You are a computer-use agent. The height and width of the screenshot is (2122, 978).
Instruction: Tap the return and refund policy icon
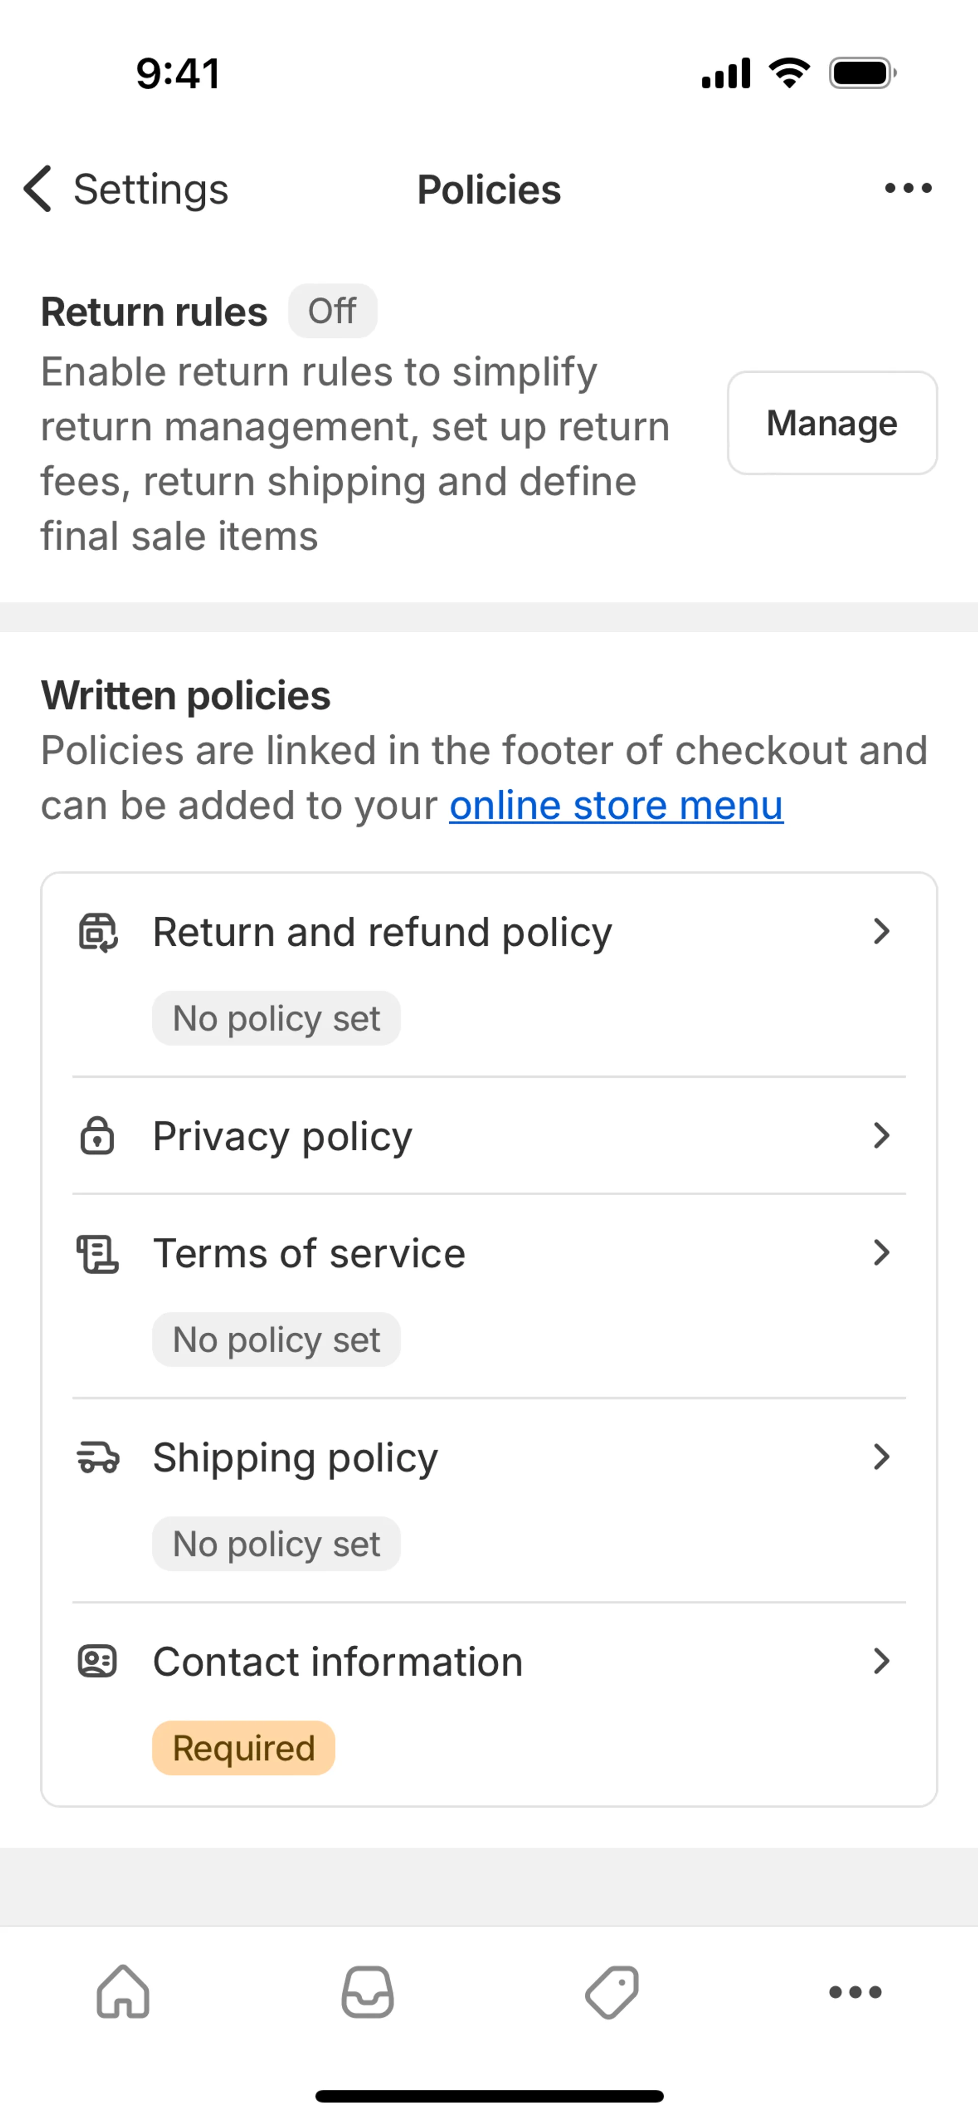(x=98, y=933)
